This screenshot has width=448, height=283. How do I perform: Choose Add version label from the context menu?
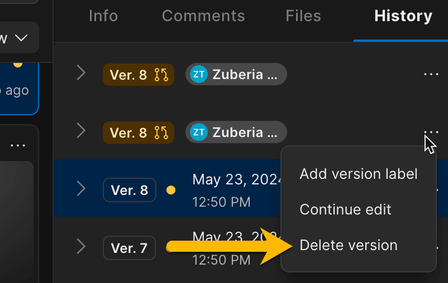pyautogui.click(x=358, y=174)
